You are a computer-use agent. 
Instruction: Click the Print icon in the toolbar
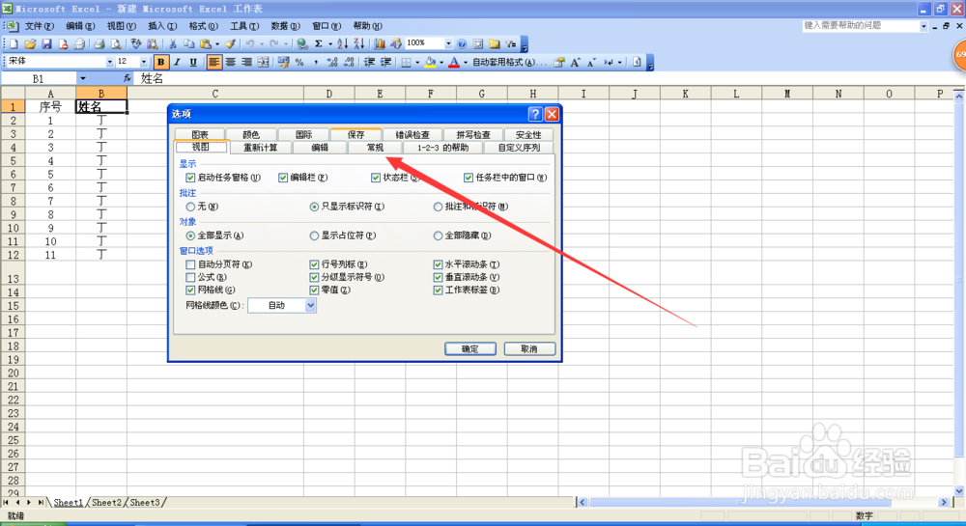tap(99, 43)
